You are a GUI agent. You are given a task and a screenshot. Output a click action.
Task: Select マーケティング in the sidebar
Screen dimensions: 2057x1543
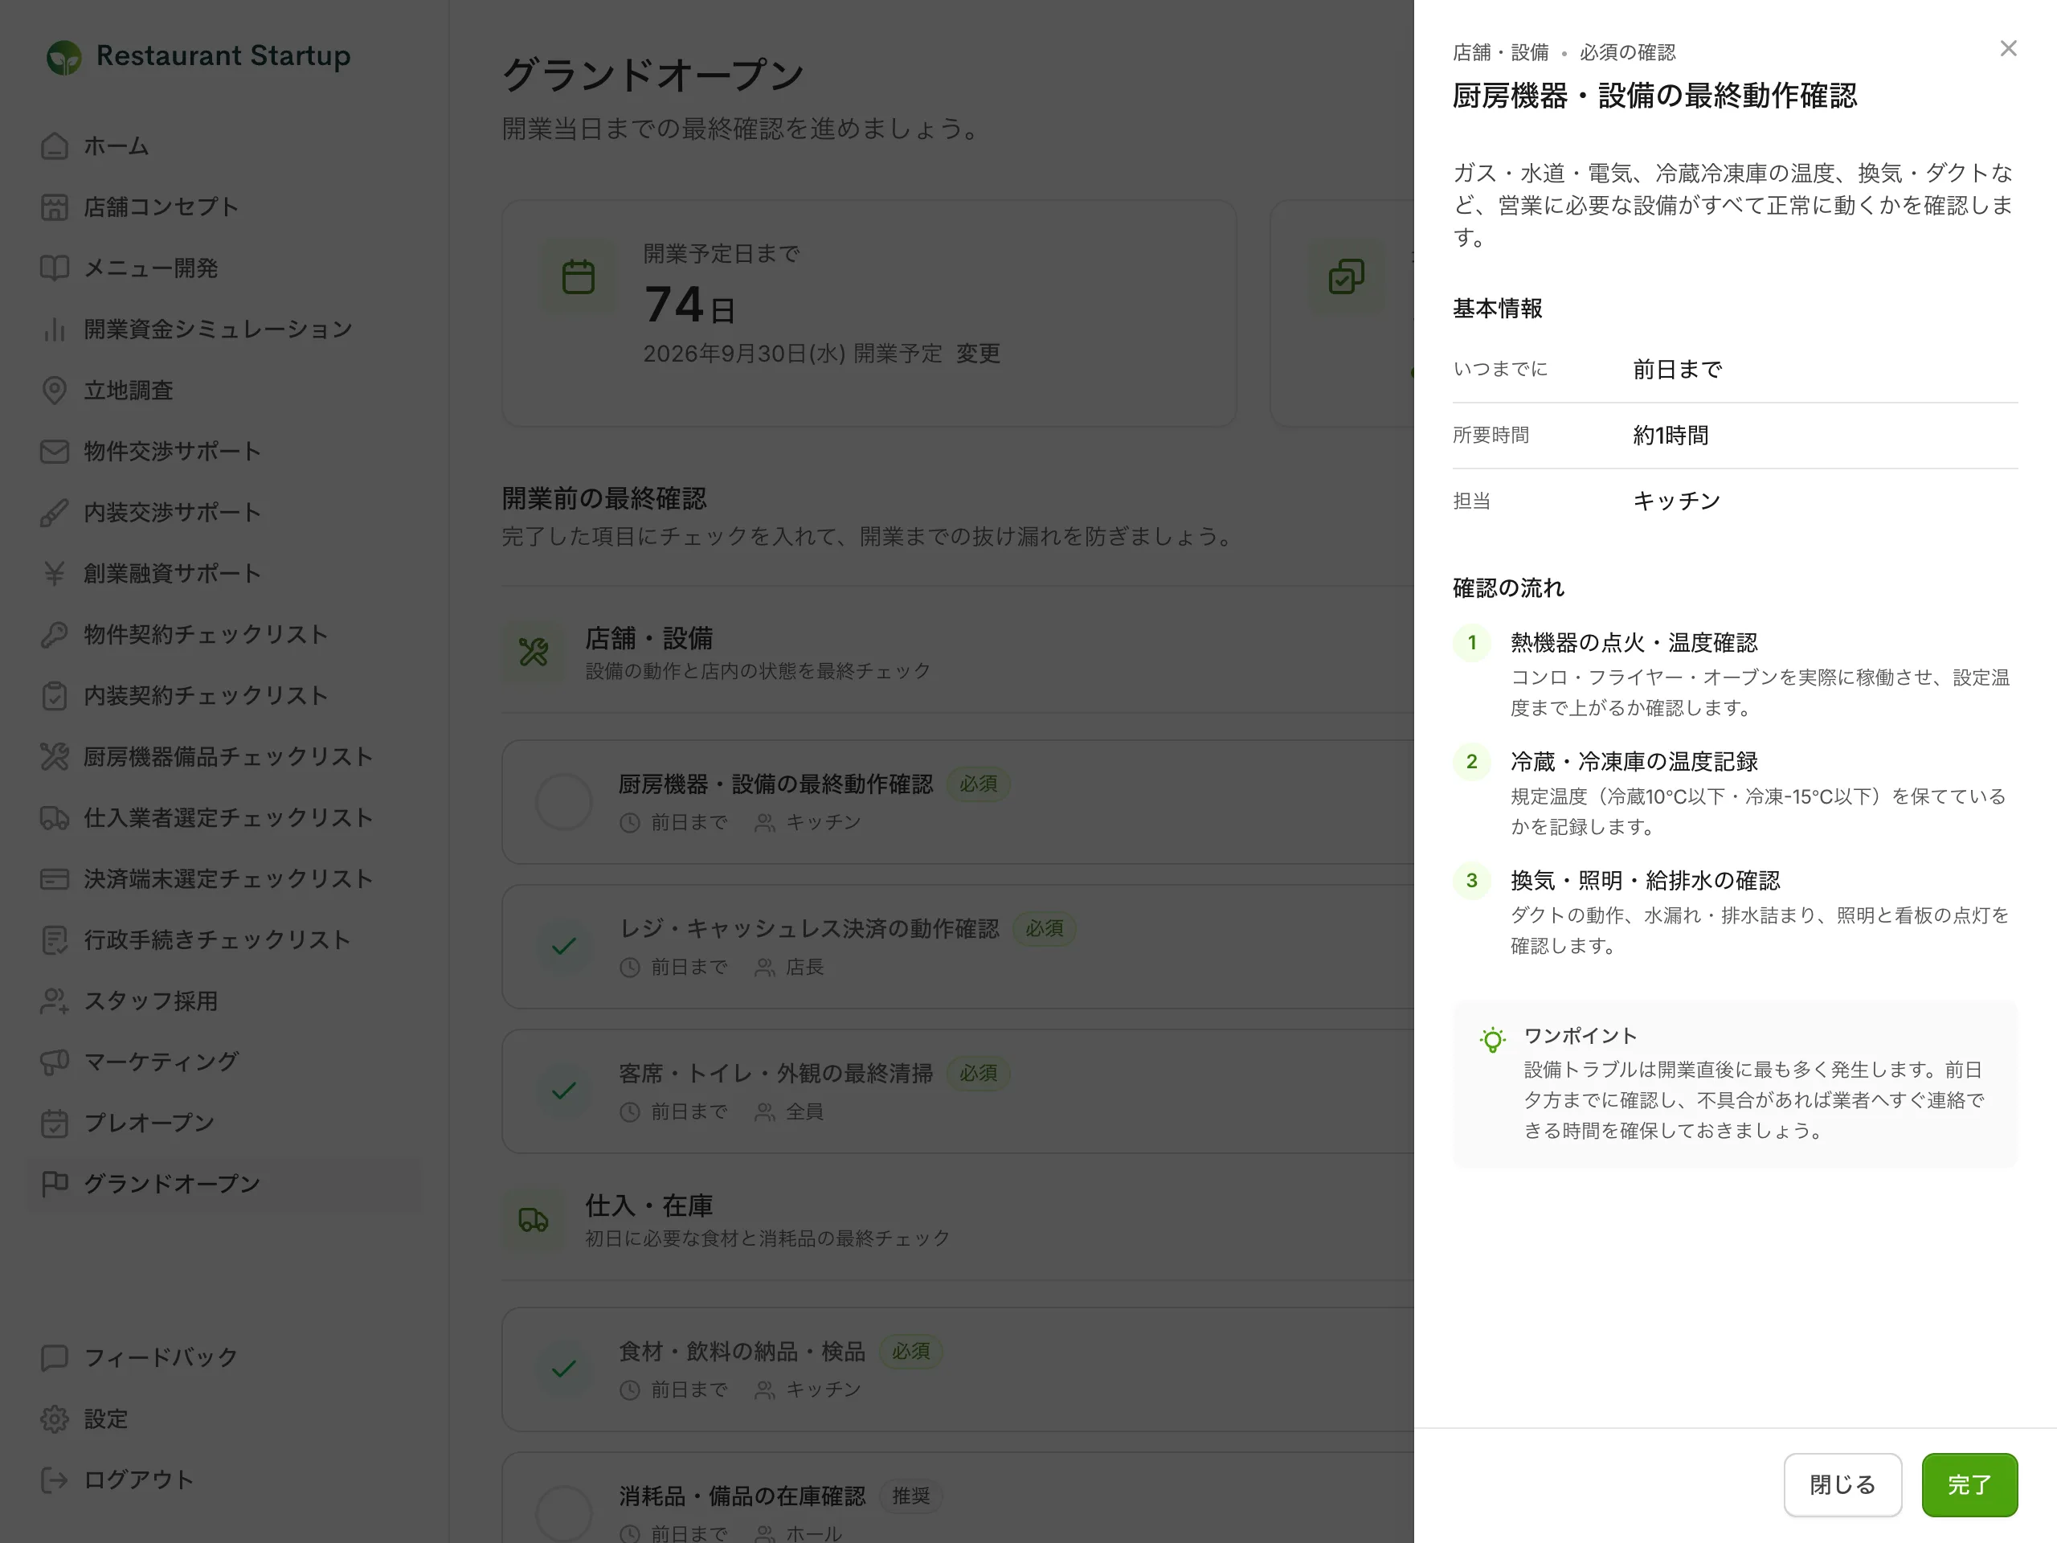(x=223, y=1062)
